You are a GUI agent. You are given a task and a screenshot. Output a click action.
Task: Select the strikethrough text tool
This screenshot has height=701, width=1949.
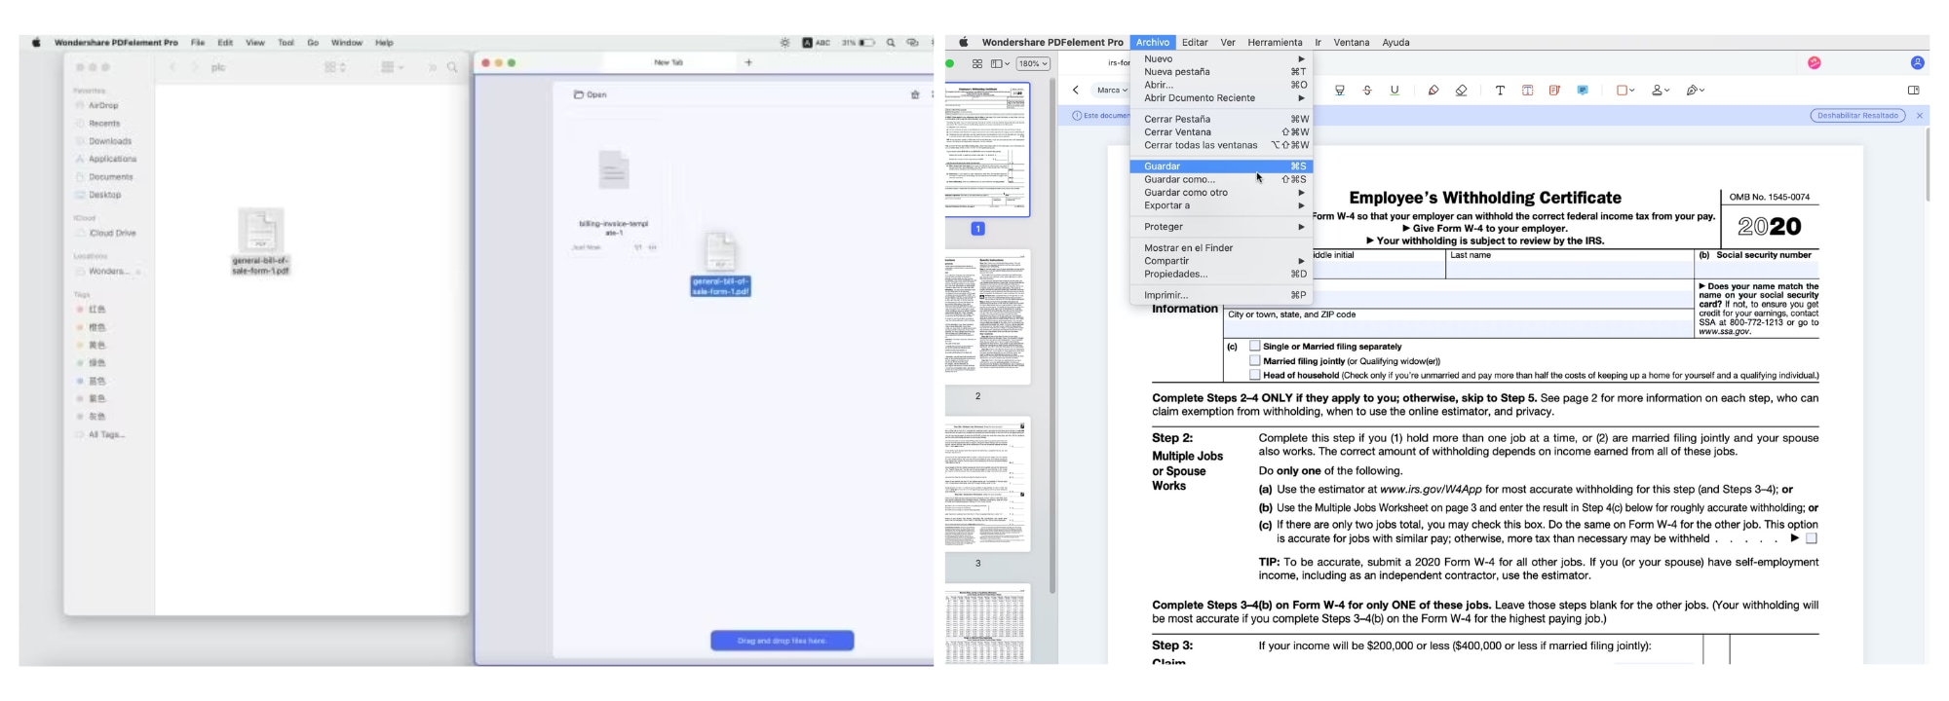1367,91
